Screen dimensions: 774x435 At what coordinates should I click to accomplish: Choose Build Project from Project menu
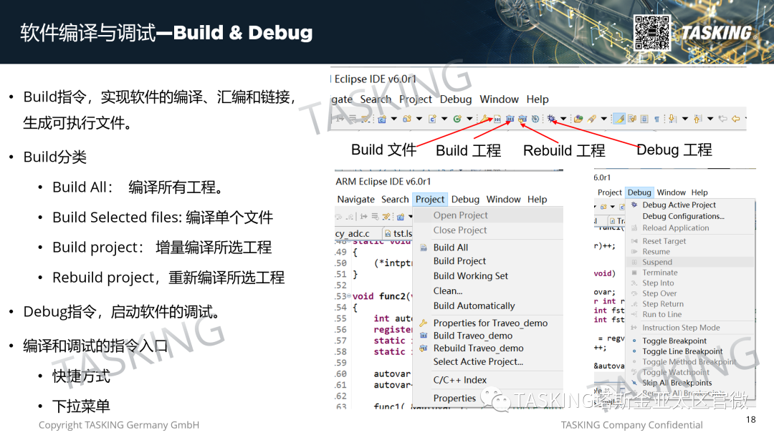[x=459, y=261]
